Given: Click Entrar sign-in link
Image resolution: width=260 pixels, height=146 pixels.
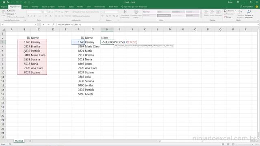Looking at the screenshot, I should pos(230,2).
